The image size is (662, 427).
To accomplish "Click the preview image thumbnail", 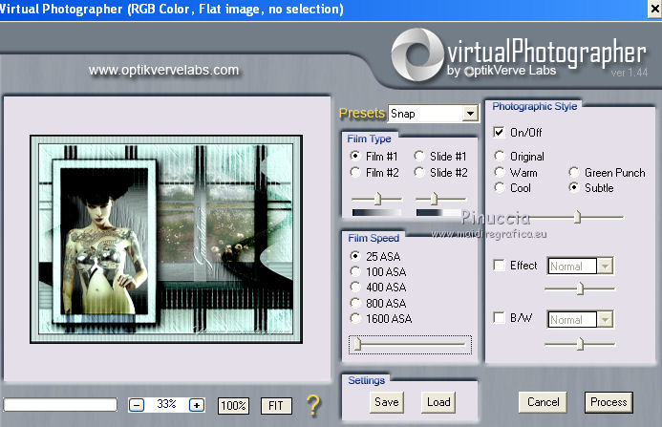I will tap(166, 239).
